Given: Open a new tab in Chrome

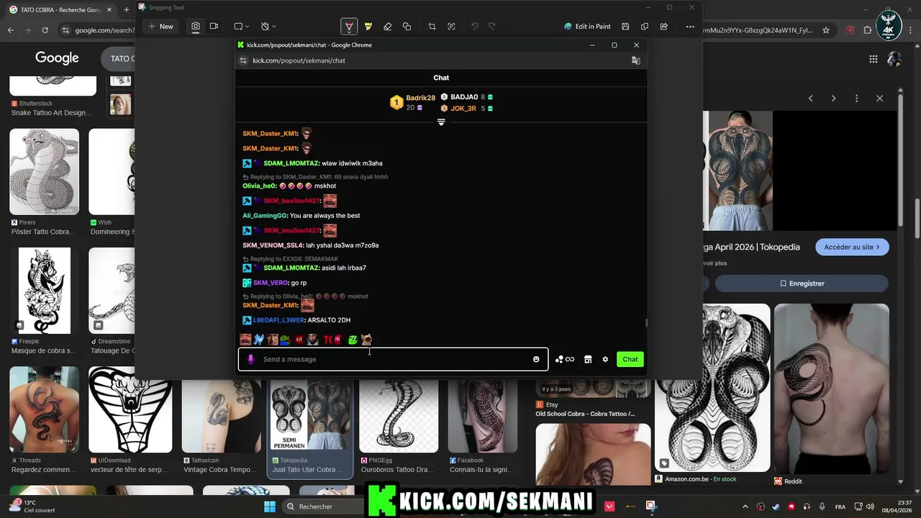Looking at the screenshot, I should point(126,10).
